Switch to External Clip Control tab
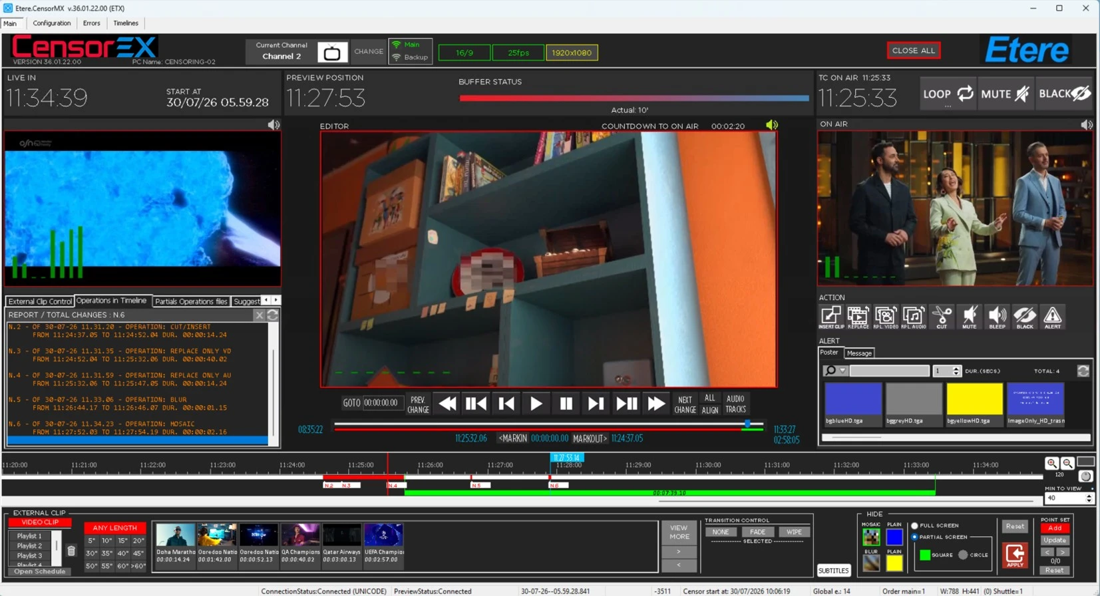This screenshot has height=596, width=1100. point(40,301)
